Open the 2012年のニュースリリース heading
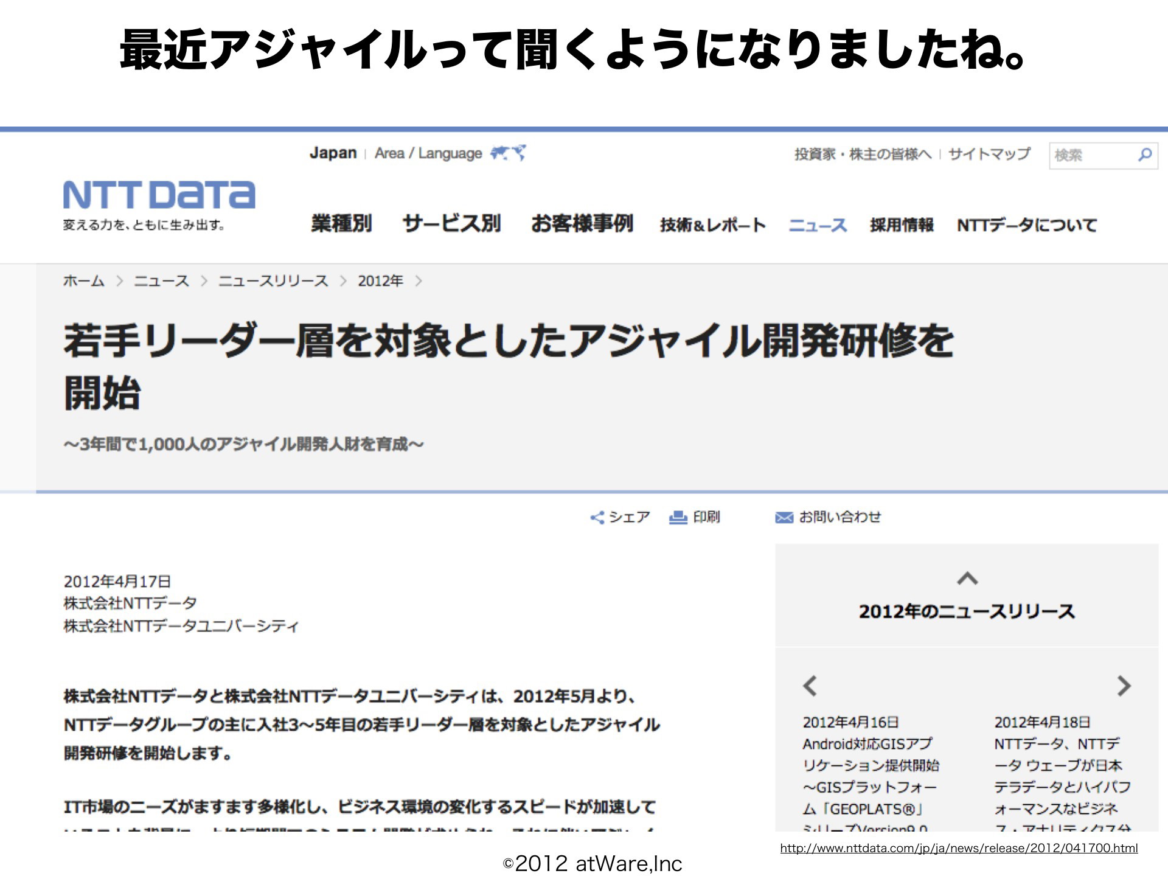 click(x=967, y=611)
